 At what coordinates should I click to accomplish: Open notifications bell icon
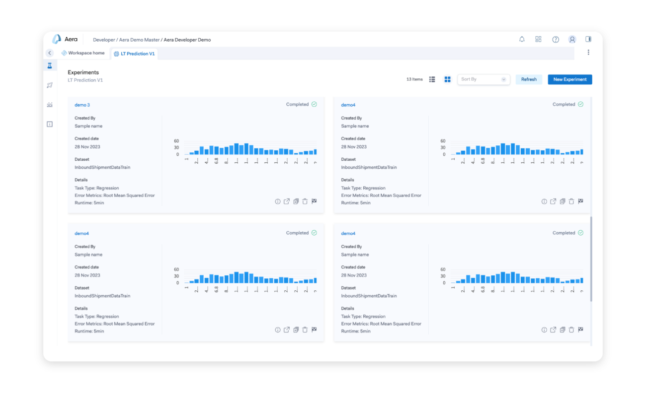click(x=522, y=39)
